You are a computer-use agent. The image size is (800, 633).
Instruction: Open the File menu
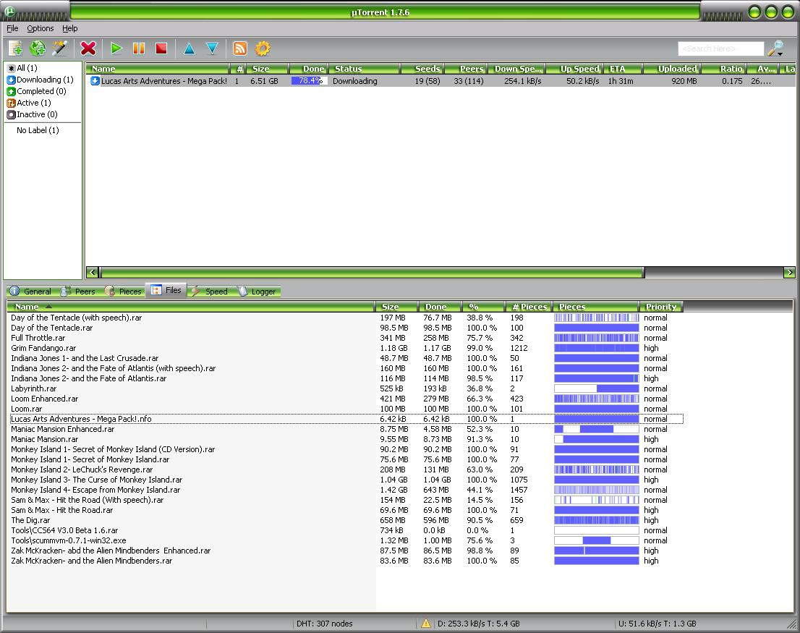12,28
